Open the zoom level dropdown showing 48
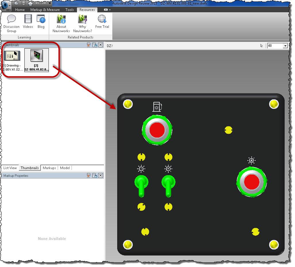The image size is (295, 267). pos(285,46)
